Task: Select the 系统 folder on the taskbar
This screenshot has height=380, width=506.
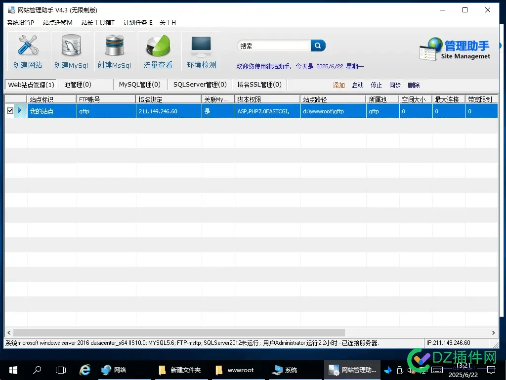Action: [x=287, y=370]
